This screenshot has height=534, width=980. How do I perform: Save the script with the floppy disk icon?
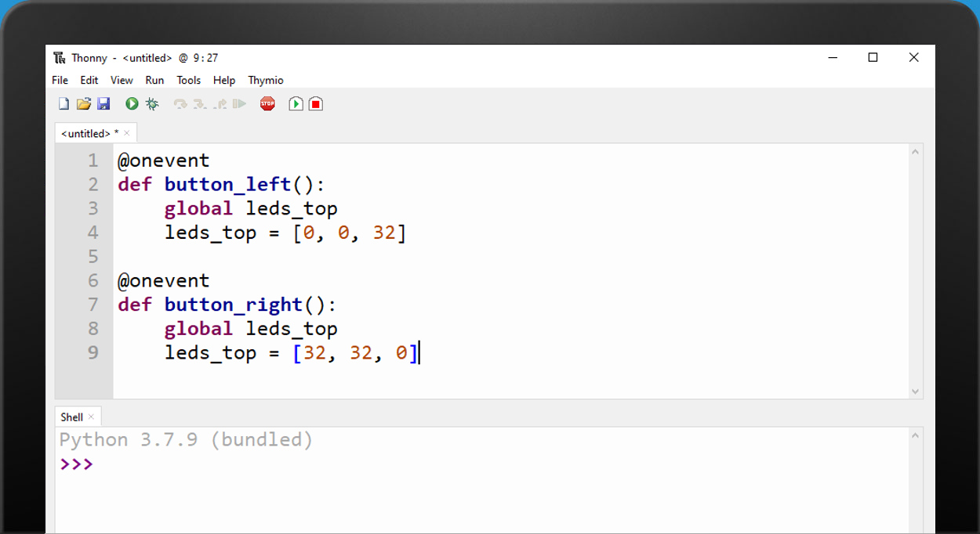pos(103,104)
